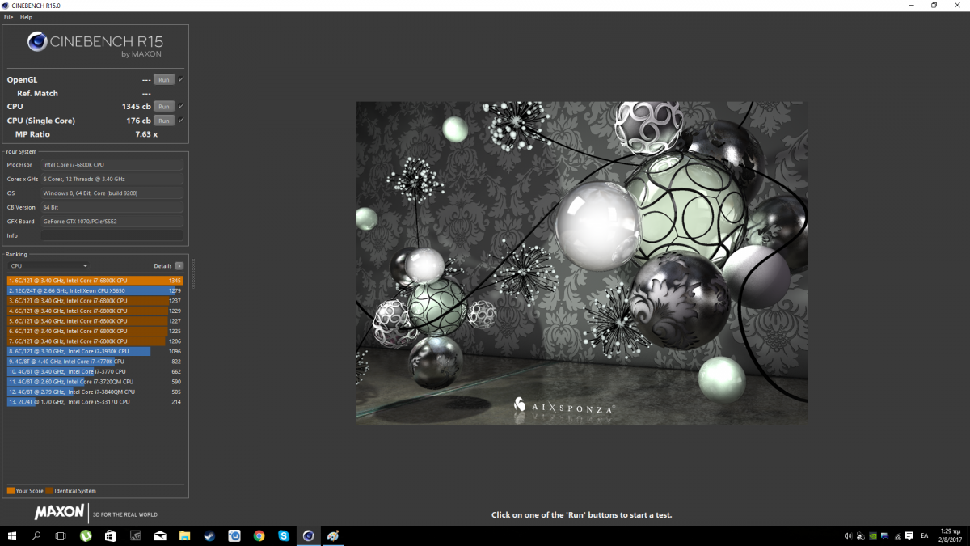Screen dimensions: 970x546
Task: Click the empty Info input field
Action: [x=112, y=235]
